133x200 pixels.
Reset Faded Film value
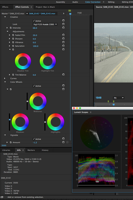[63, 35]
